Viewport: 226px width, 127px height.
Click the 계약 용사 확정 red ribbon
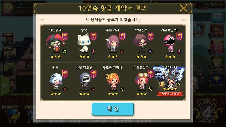coord(170,94)
